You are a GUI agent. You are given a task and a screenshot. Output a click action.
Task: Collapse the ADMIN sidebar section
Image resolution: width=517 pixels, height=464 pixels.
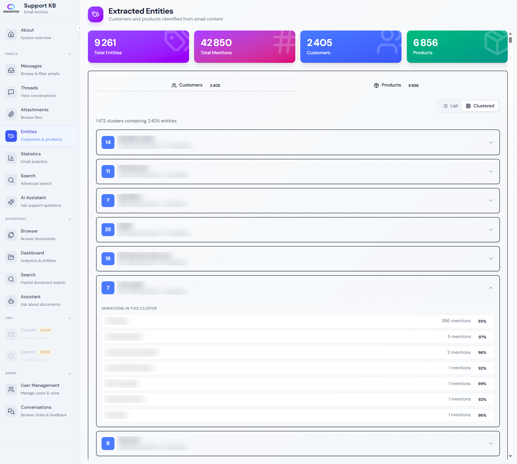click(70, 374)
